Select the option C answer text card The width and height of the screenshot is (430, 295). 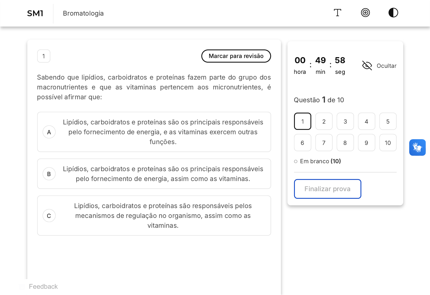[163, 216]
